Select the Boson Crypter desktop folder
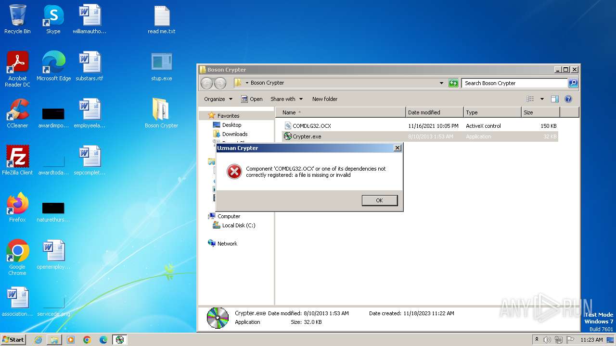616x346 pixels. click(x=162, y=114)
